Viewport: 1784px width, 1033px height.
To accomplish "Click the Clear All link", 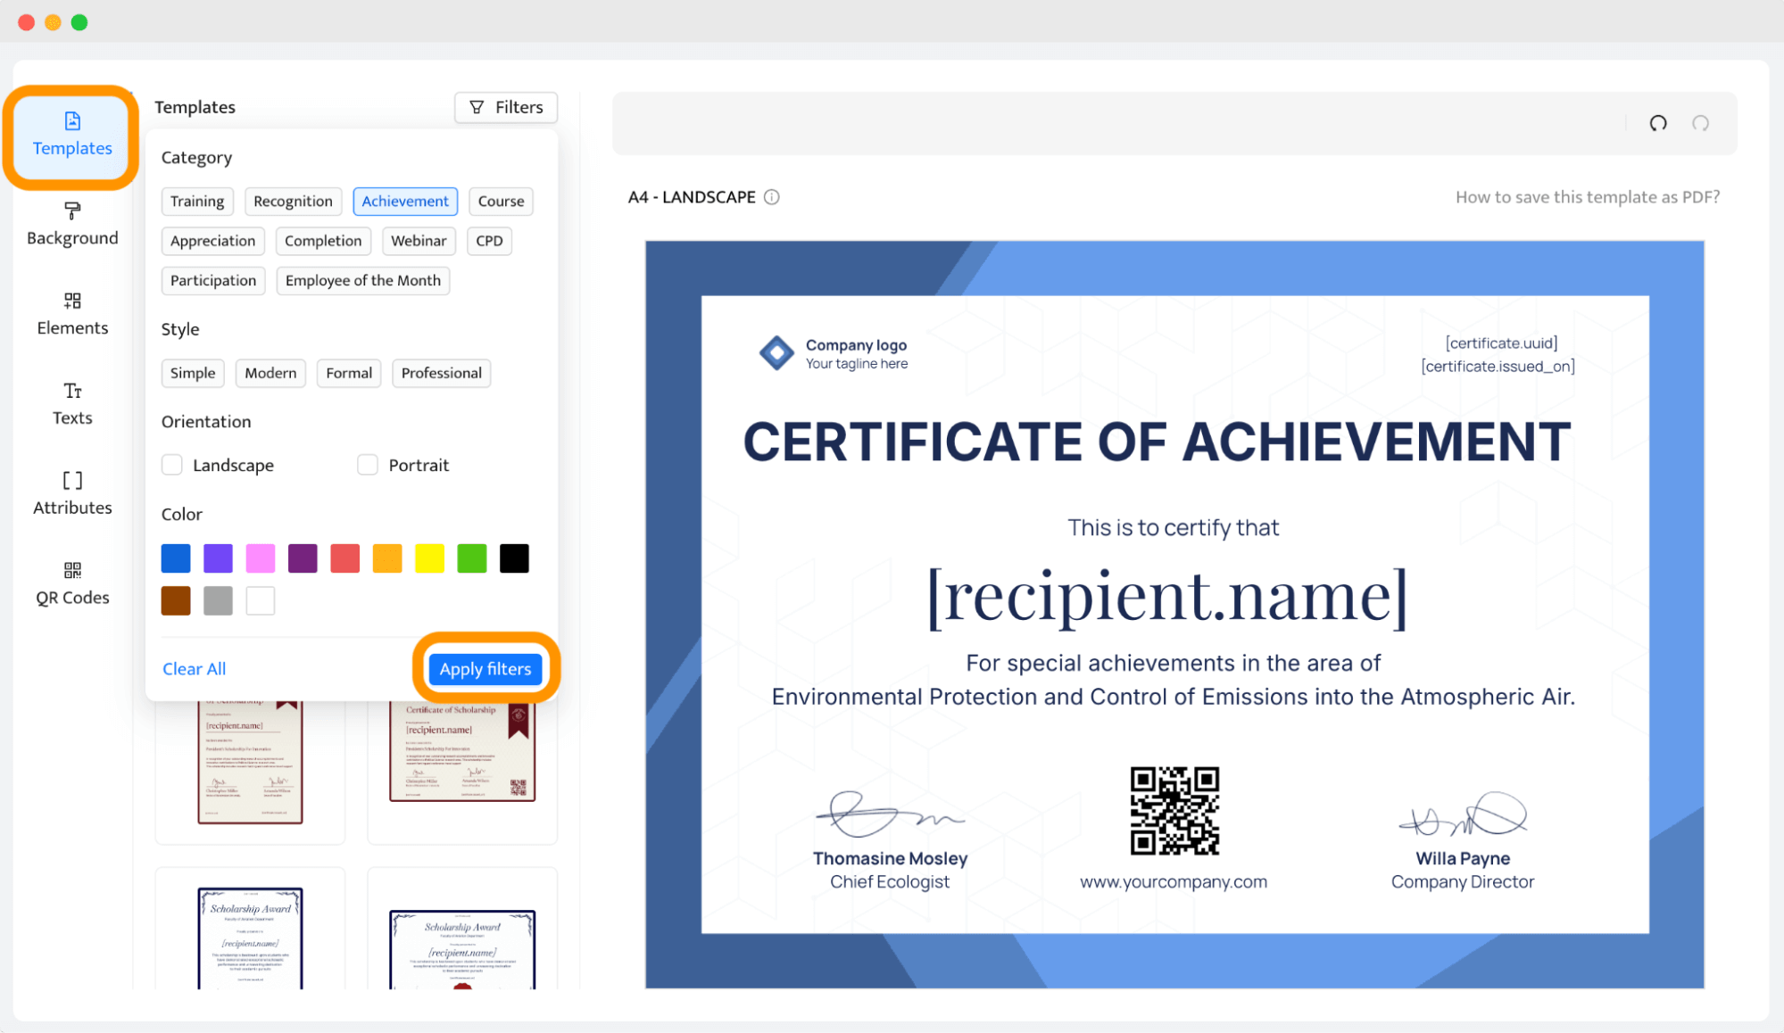I will coord(194,668).
